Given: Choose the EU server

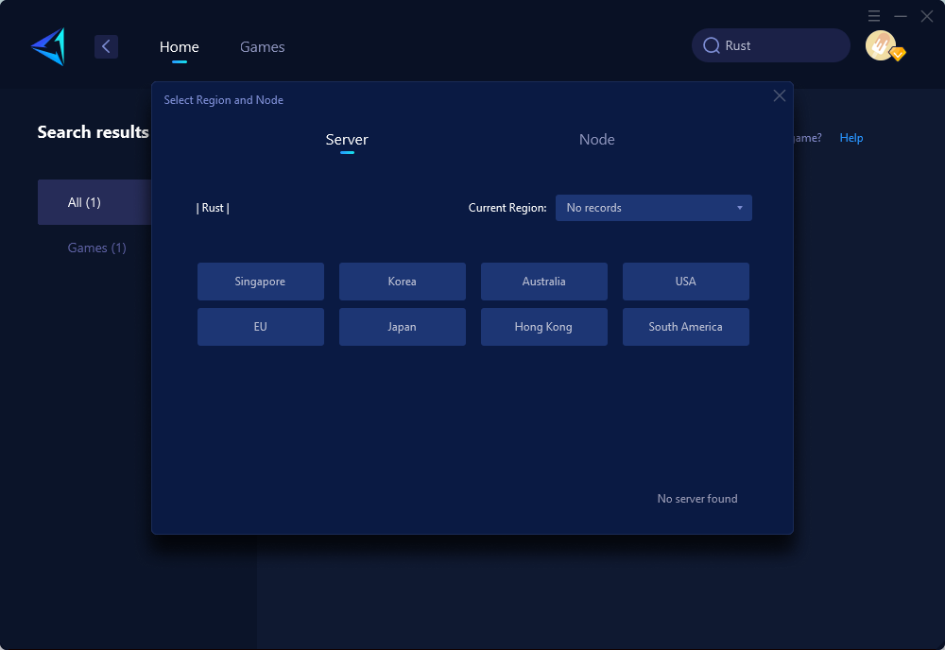Looking at the screenshot, I should click(261, 327).
